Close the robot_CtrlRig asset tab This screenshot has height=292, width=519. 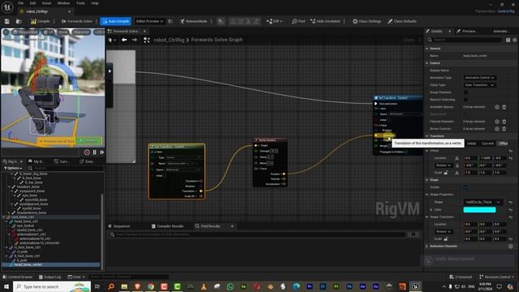pos(69,11)
